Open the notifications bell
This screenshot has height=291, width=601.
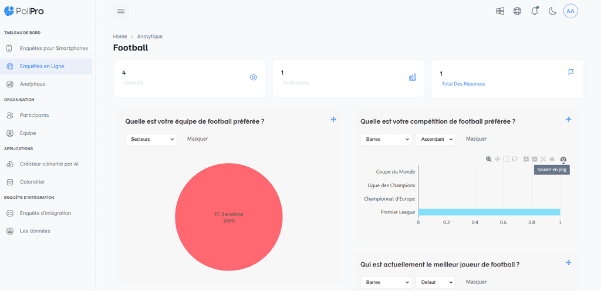(535, 11)
